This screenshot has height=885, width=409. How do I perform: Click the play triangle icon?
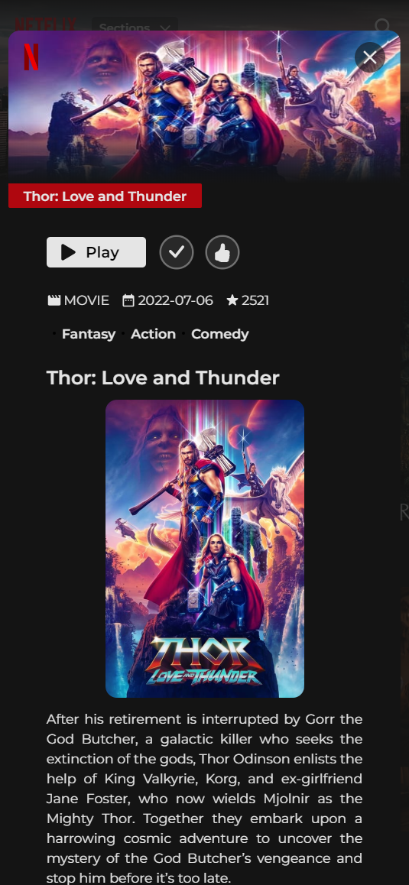(68, 252)
